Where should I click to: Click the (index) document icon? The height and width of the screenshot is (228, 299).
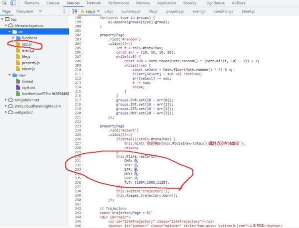pyautogui.click(x=18, y=81)
